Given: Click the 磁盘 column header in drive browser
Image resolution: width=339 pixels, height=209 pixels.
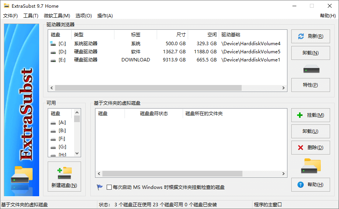Looking at the screenshot, I should [x=60, y=35].
